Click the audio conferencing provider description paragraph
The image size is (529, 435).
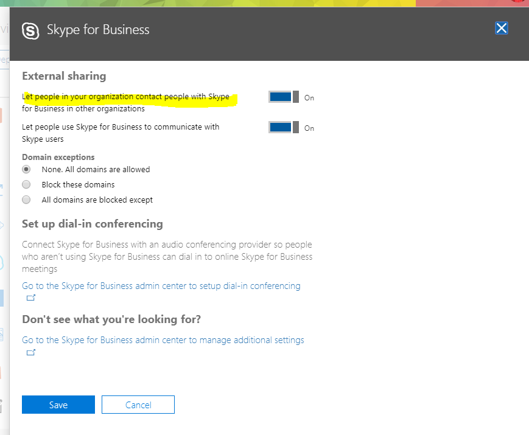coord(167,257)
